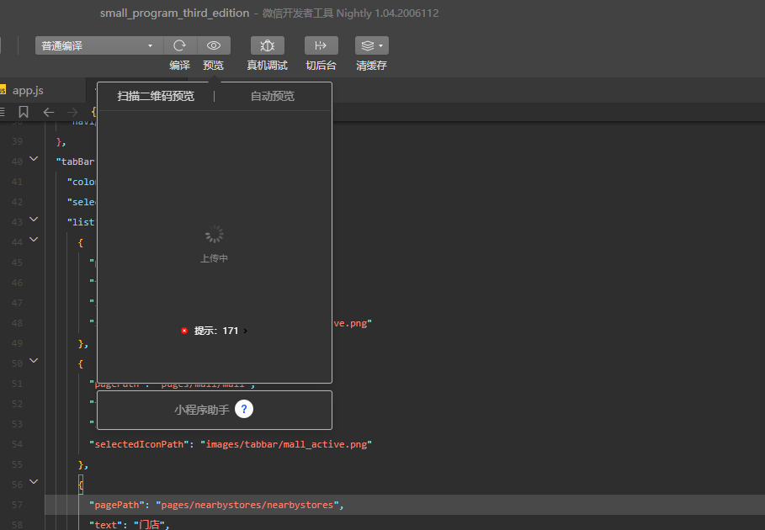Collapse the object at line 44

(x=34, y=240)
